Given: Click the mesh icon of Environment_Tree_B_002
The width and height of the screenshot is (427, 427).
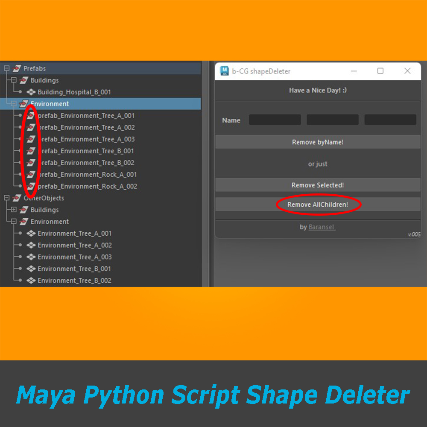Looking at the screenshot, I should pyautogui.click(x=31, y=281).
